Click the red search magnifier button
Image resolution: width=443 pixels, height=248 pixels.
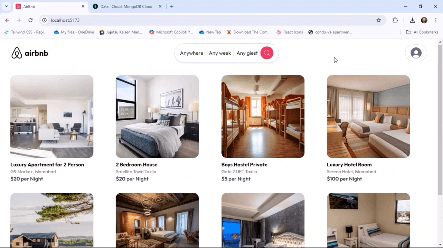click(267, 53)
